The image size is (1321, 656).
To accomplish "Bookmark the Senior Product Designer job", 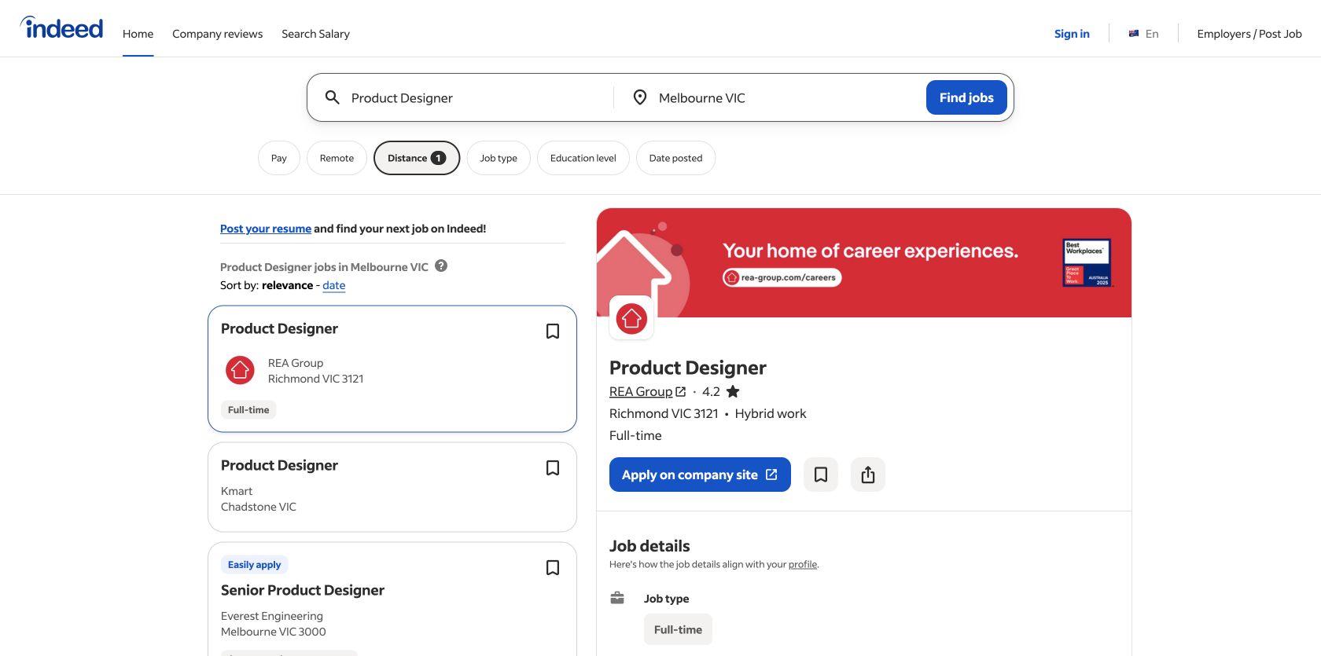I will pos(553,568).
